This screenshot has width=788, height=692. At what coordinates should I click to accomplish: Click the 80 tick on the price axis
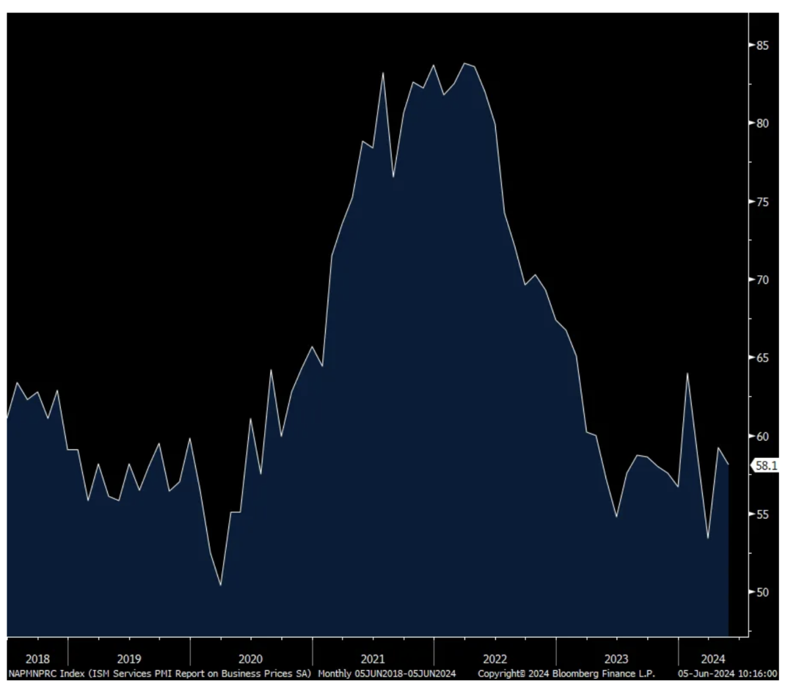click(x=762, y=124)
